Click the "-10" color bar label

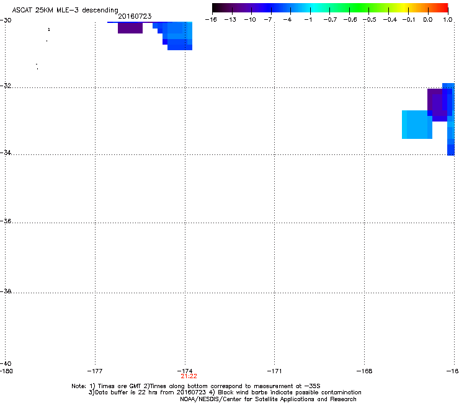tap(250, 20)
